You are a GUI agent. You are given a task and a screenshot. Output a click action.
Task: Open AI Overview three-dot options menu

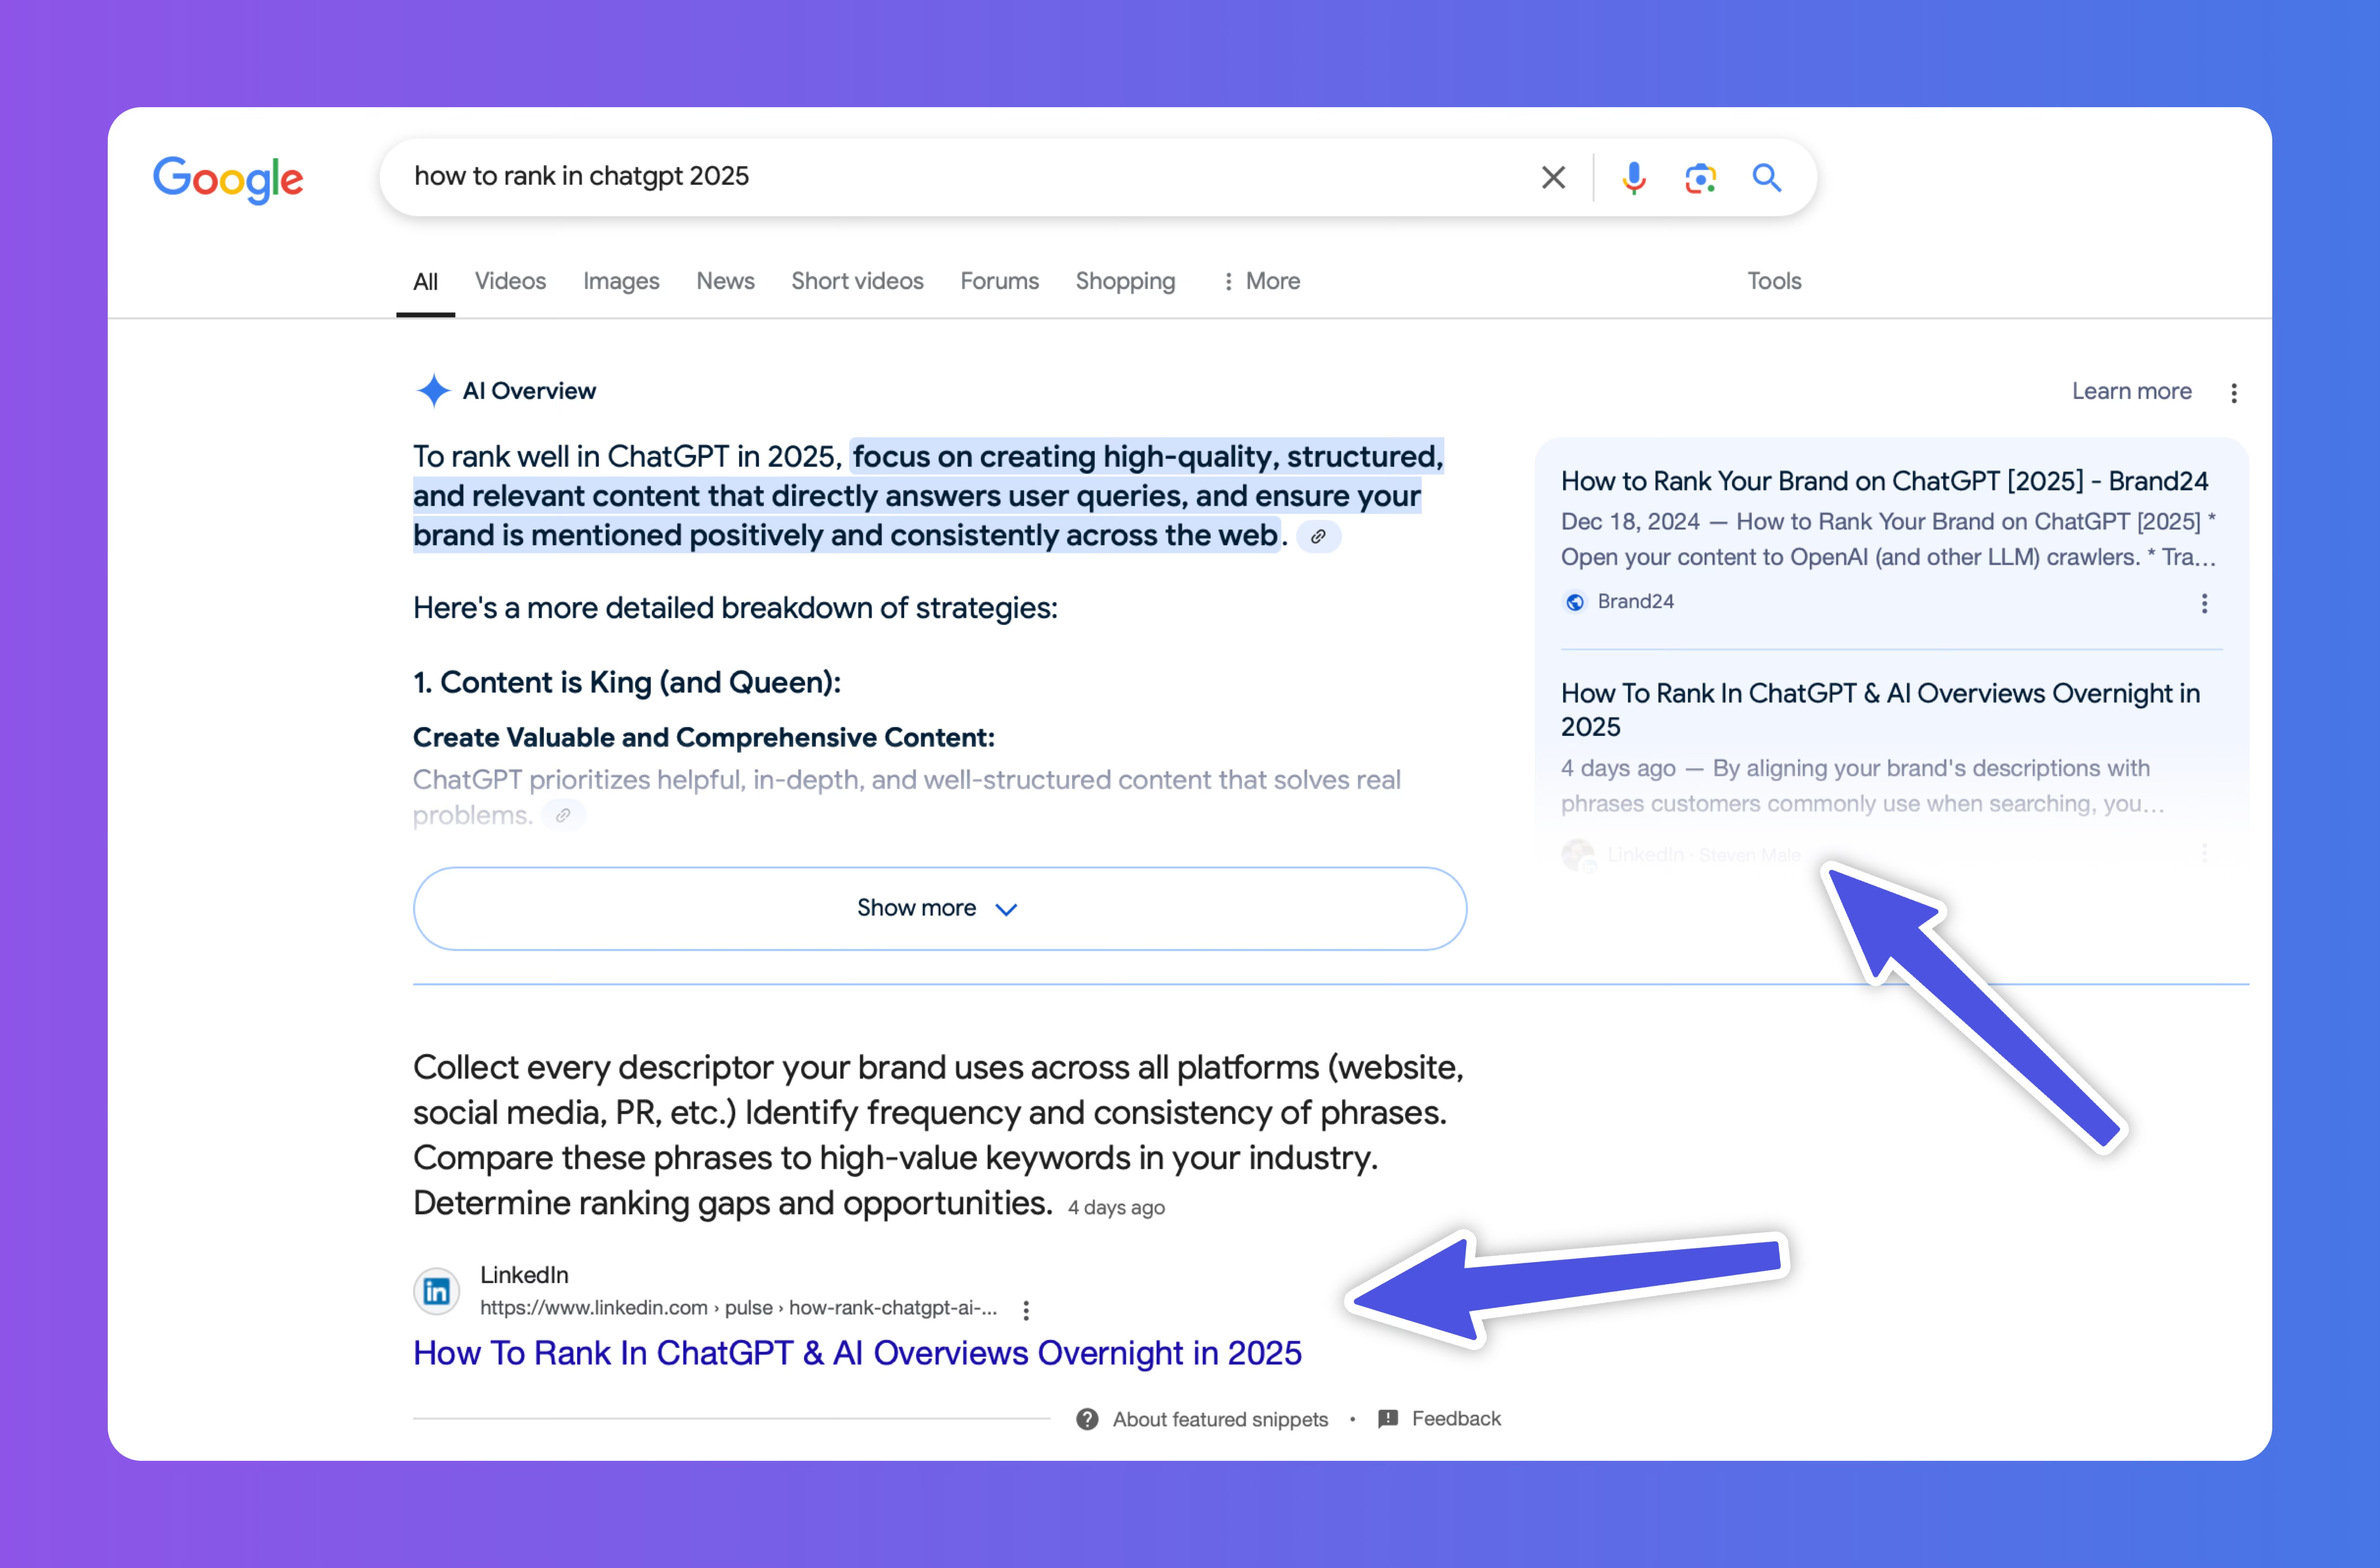pos(2233,393)
